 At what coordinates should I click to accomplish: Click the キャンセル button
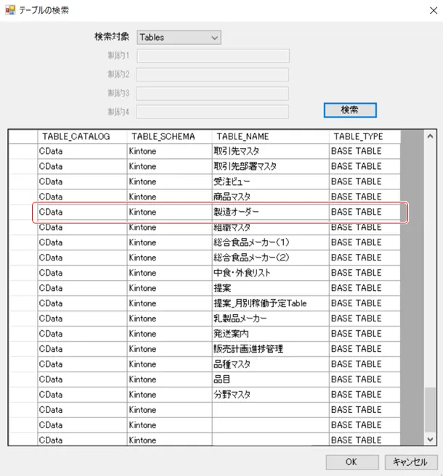coord(410,461)
